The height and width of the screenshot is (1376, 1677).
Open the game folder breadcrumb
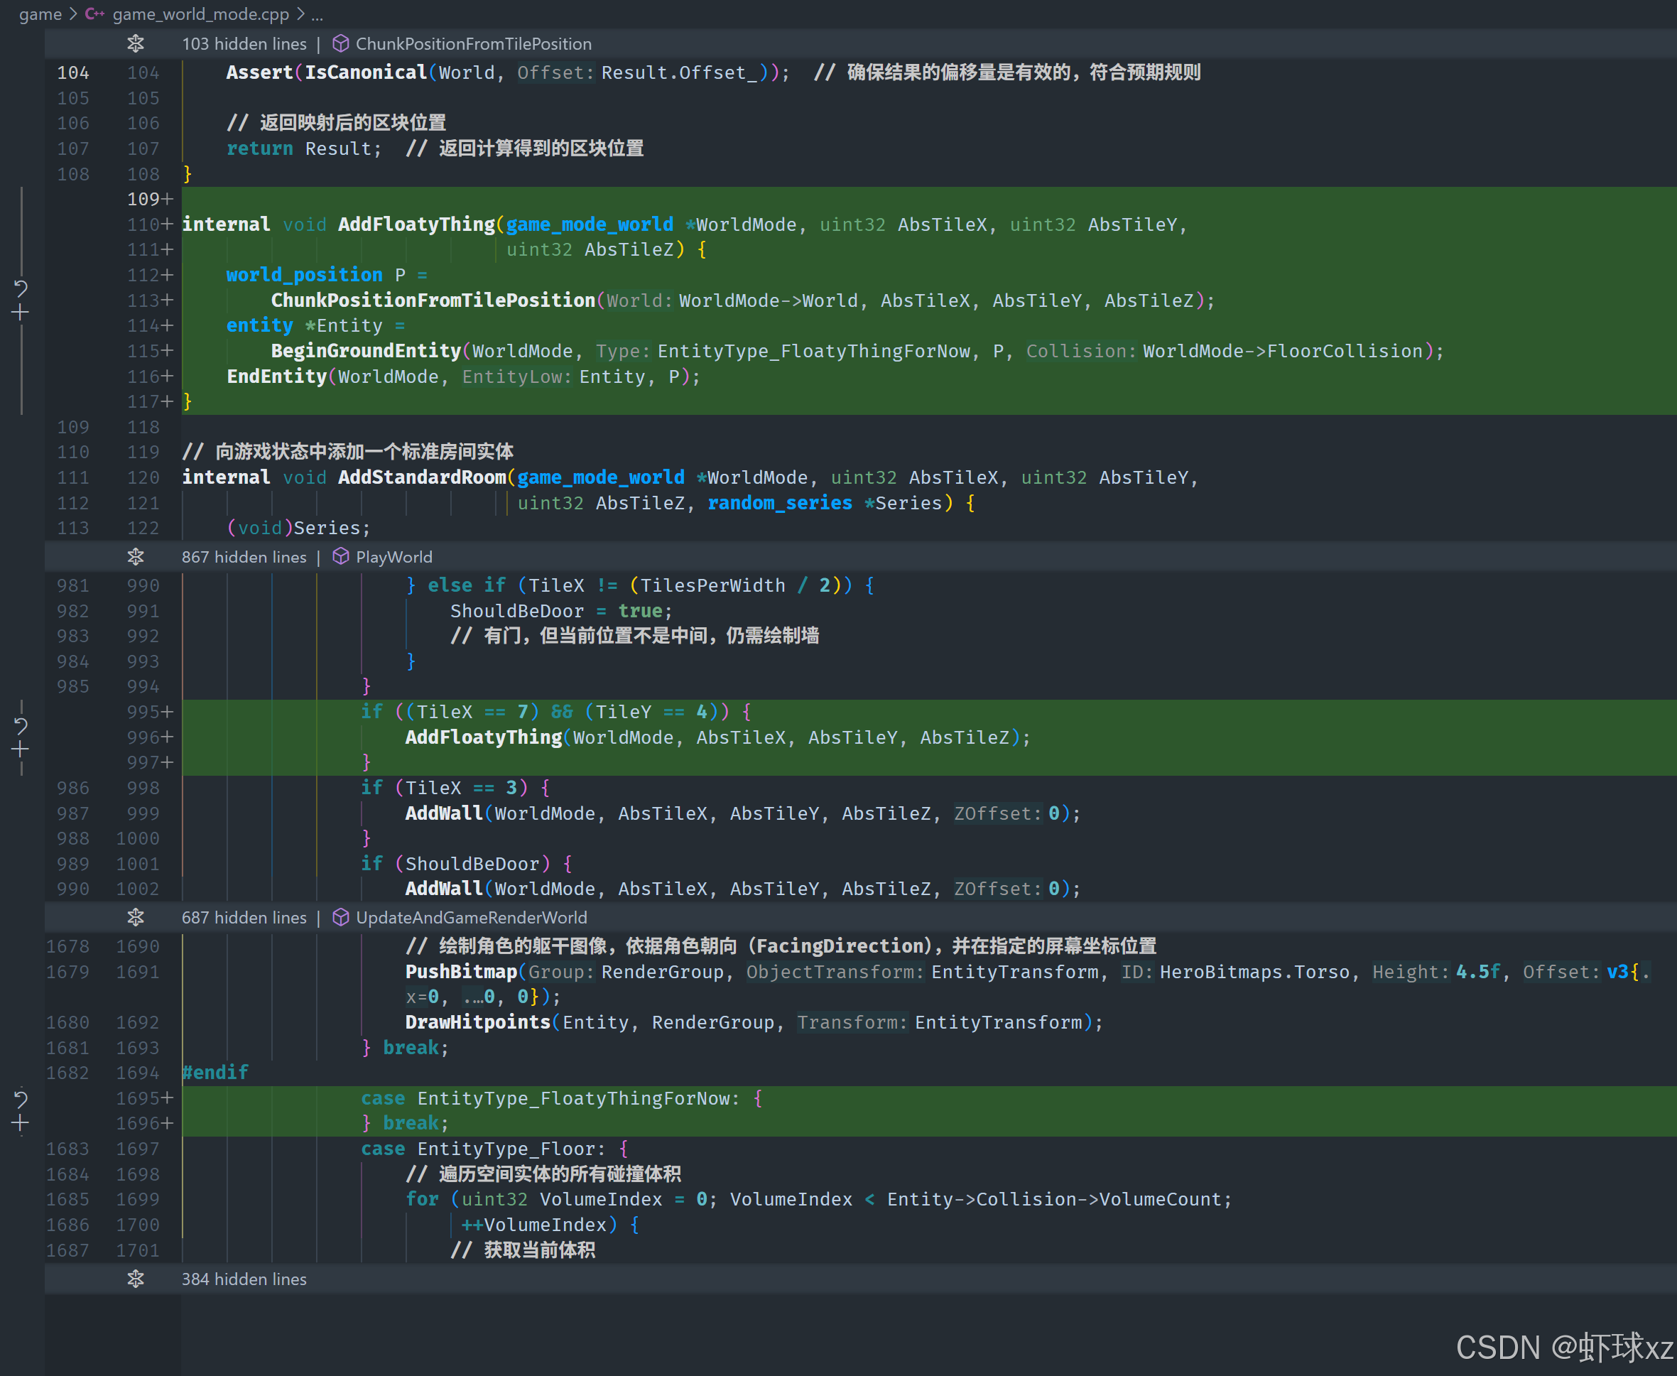pos(40,13)
